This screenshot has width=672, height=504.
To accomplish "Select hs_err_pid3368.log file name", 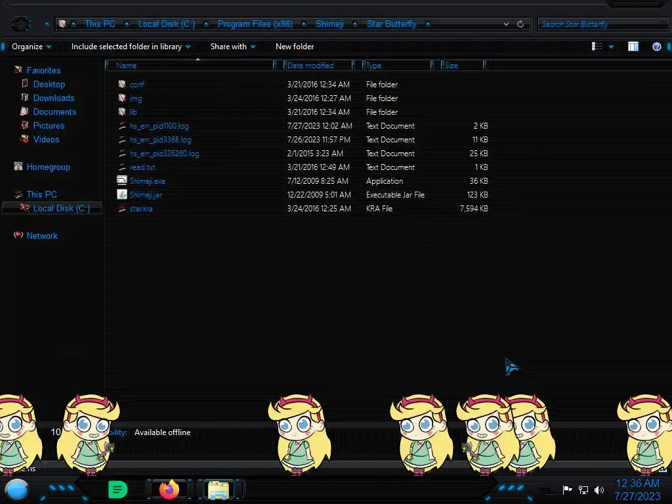I will pyautogui.click(x=160, y=140).
